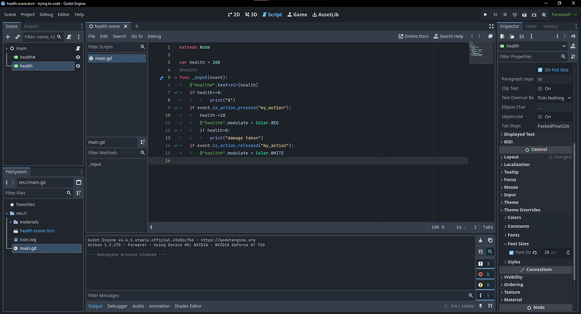This screenshot has width=581, height=314.
Task: Switch to AssetLib workspace
Action: tap(325, 14)
